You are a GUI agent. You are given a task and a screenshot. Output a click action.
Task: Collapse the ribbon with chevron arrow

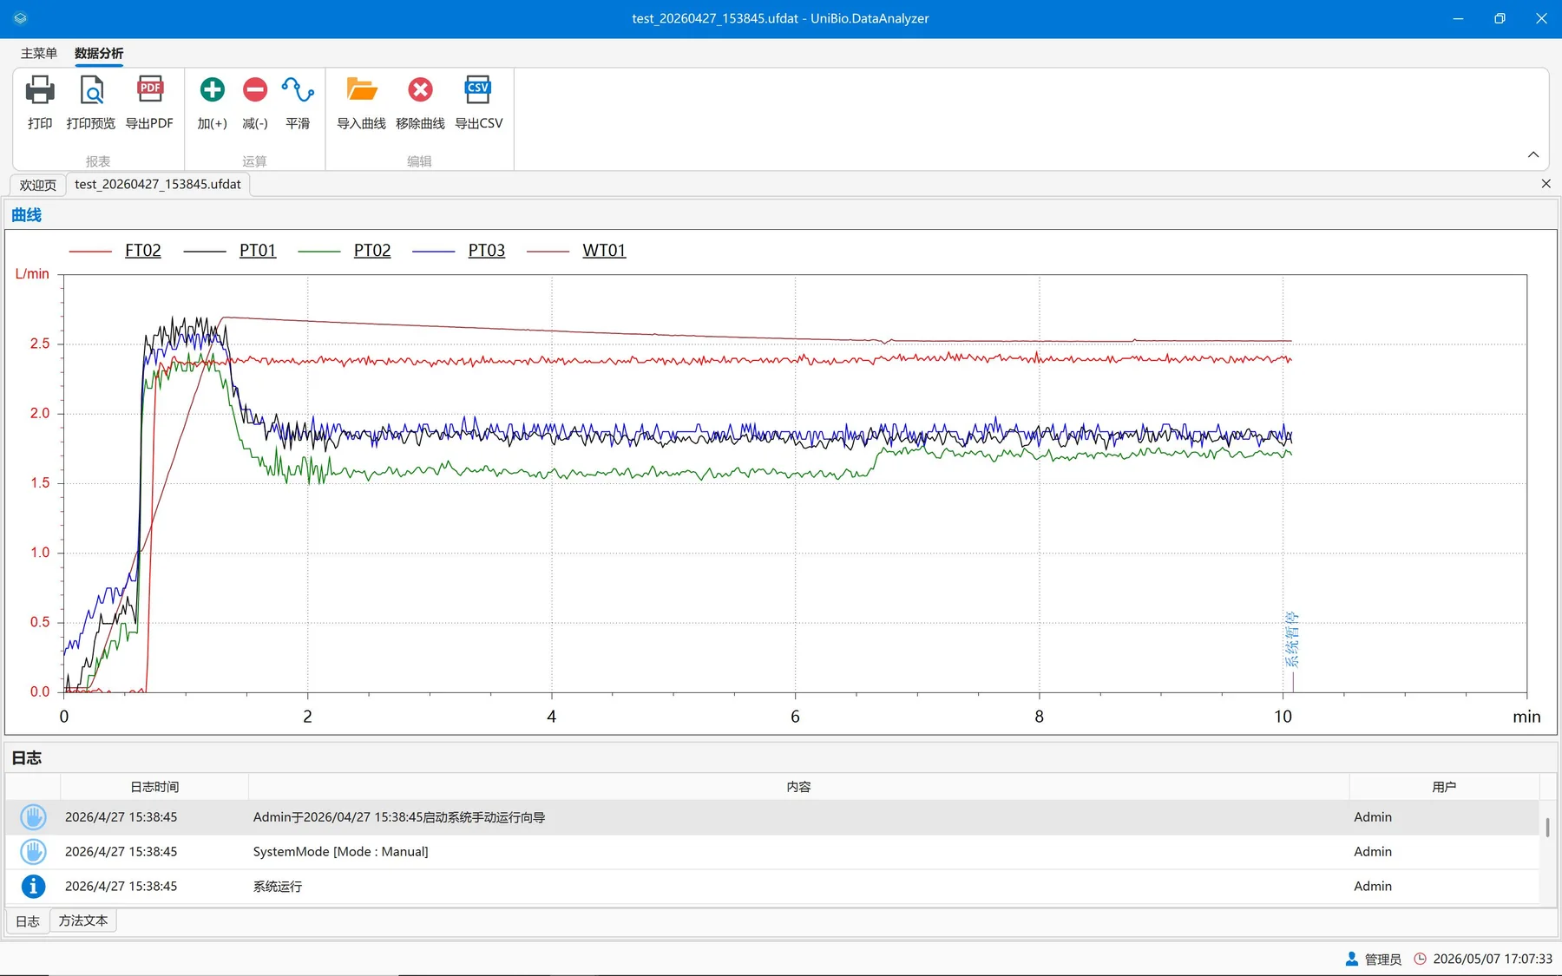click(x=1533, y=154)
